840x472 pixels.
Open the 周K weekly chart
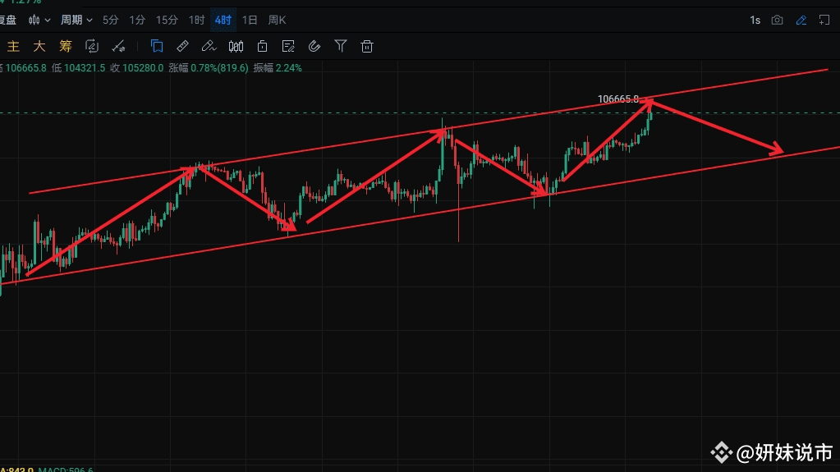(277, 21)
